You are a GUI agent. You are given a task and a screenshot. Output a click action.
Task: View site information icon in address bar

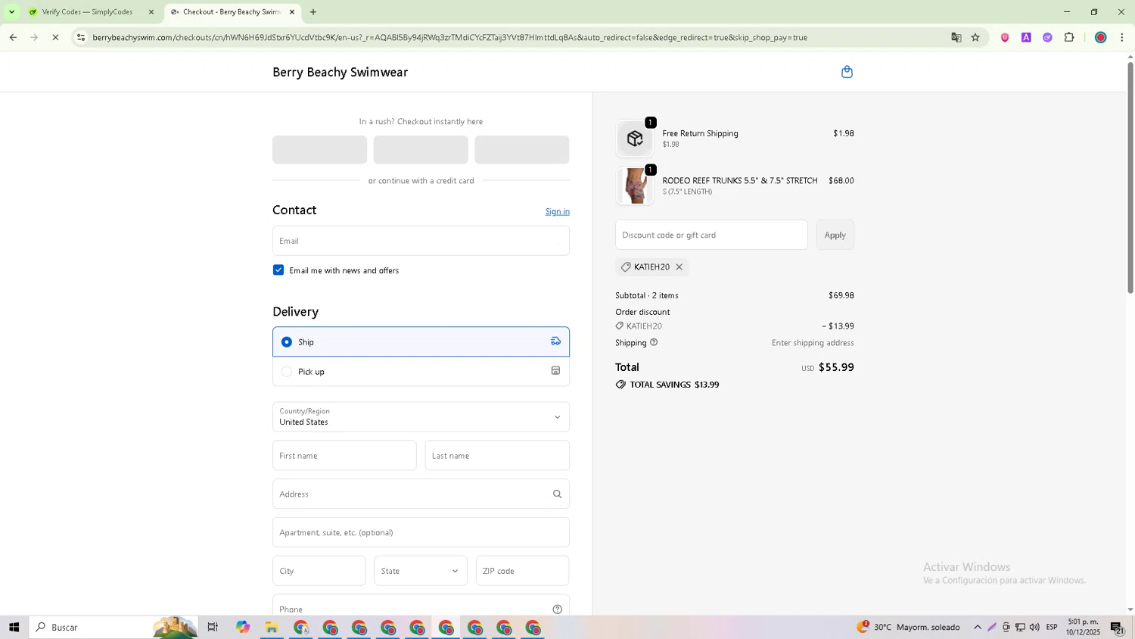tap(81, 37)
